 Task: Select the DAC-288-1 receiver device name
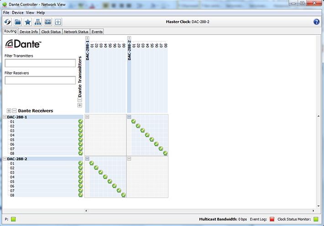click(x=17, y=117)
